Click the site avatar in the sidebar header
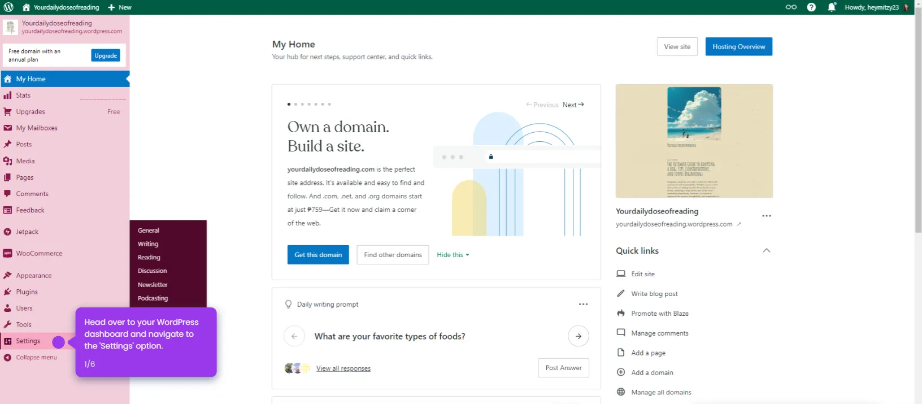 click(10, 27)
